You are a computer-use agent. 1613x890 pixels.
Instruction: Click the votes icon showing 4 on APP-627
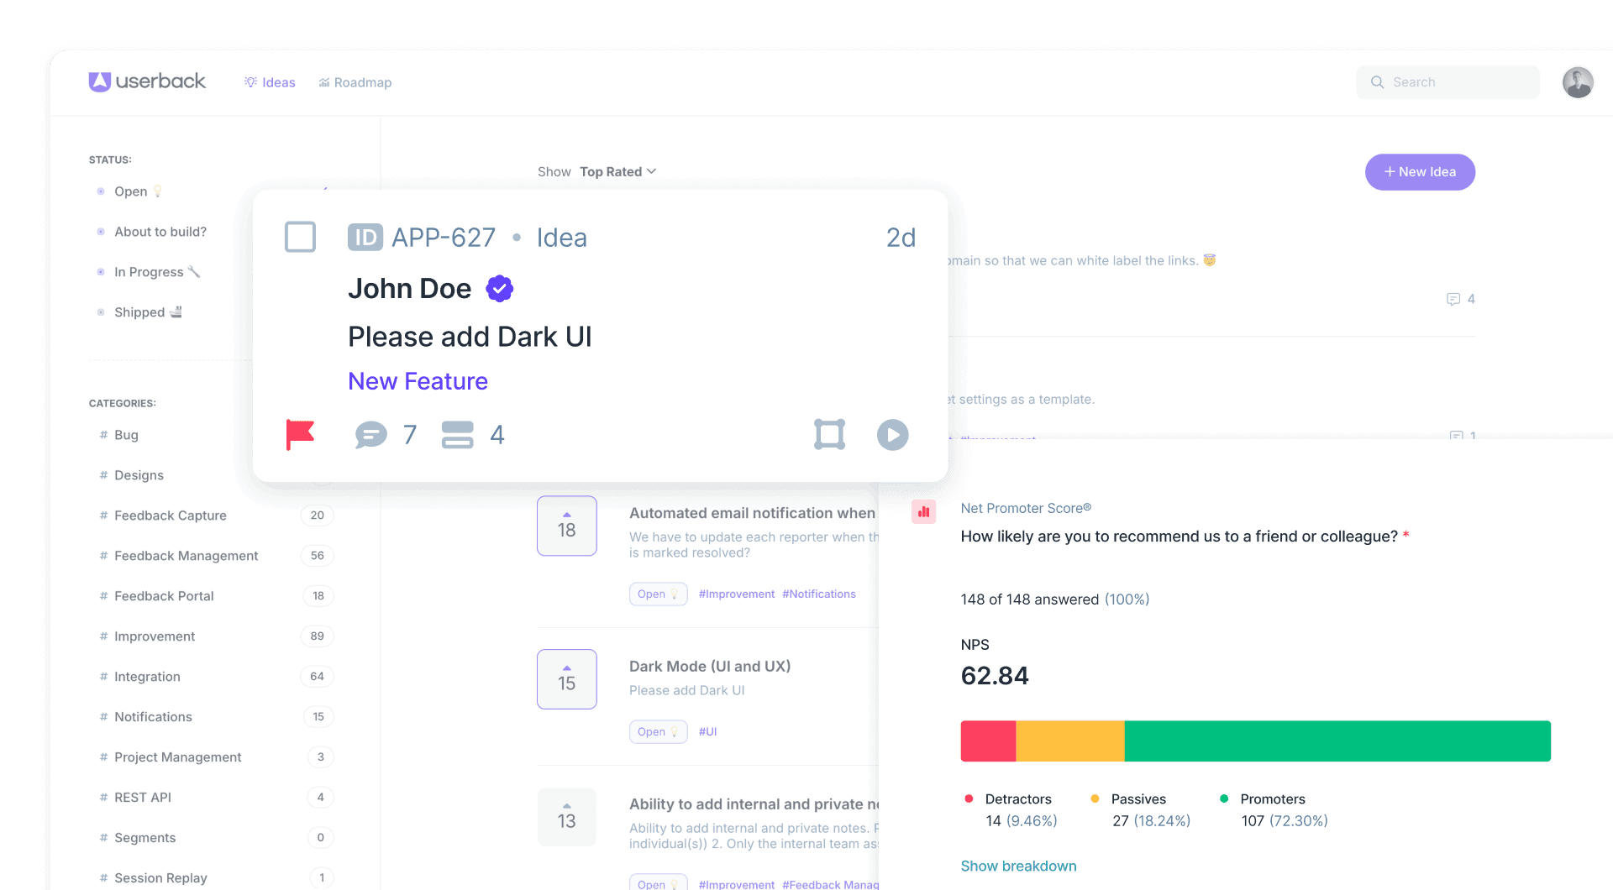coord(458,435)
